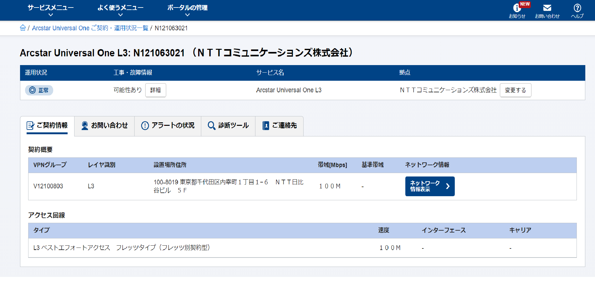Select VPN group V12100803 cell
The image size is (595, 281).
48,186
